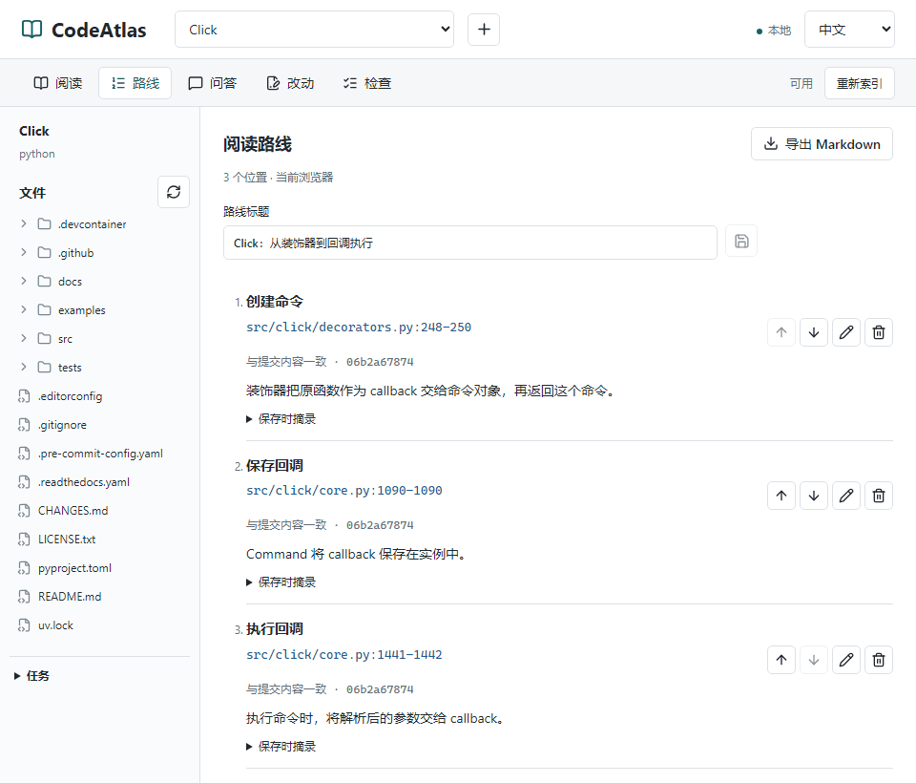Viewport: 916px width, 783px height.
Task: Switch to the 问答 tab
Action: (x=212, y=83)
